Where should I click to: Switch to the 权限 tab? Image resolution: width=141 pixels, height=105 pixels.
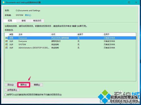coord(10,21)
